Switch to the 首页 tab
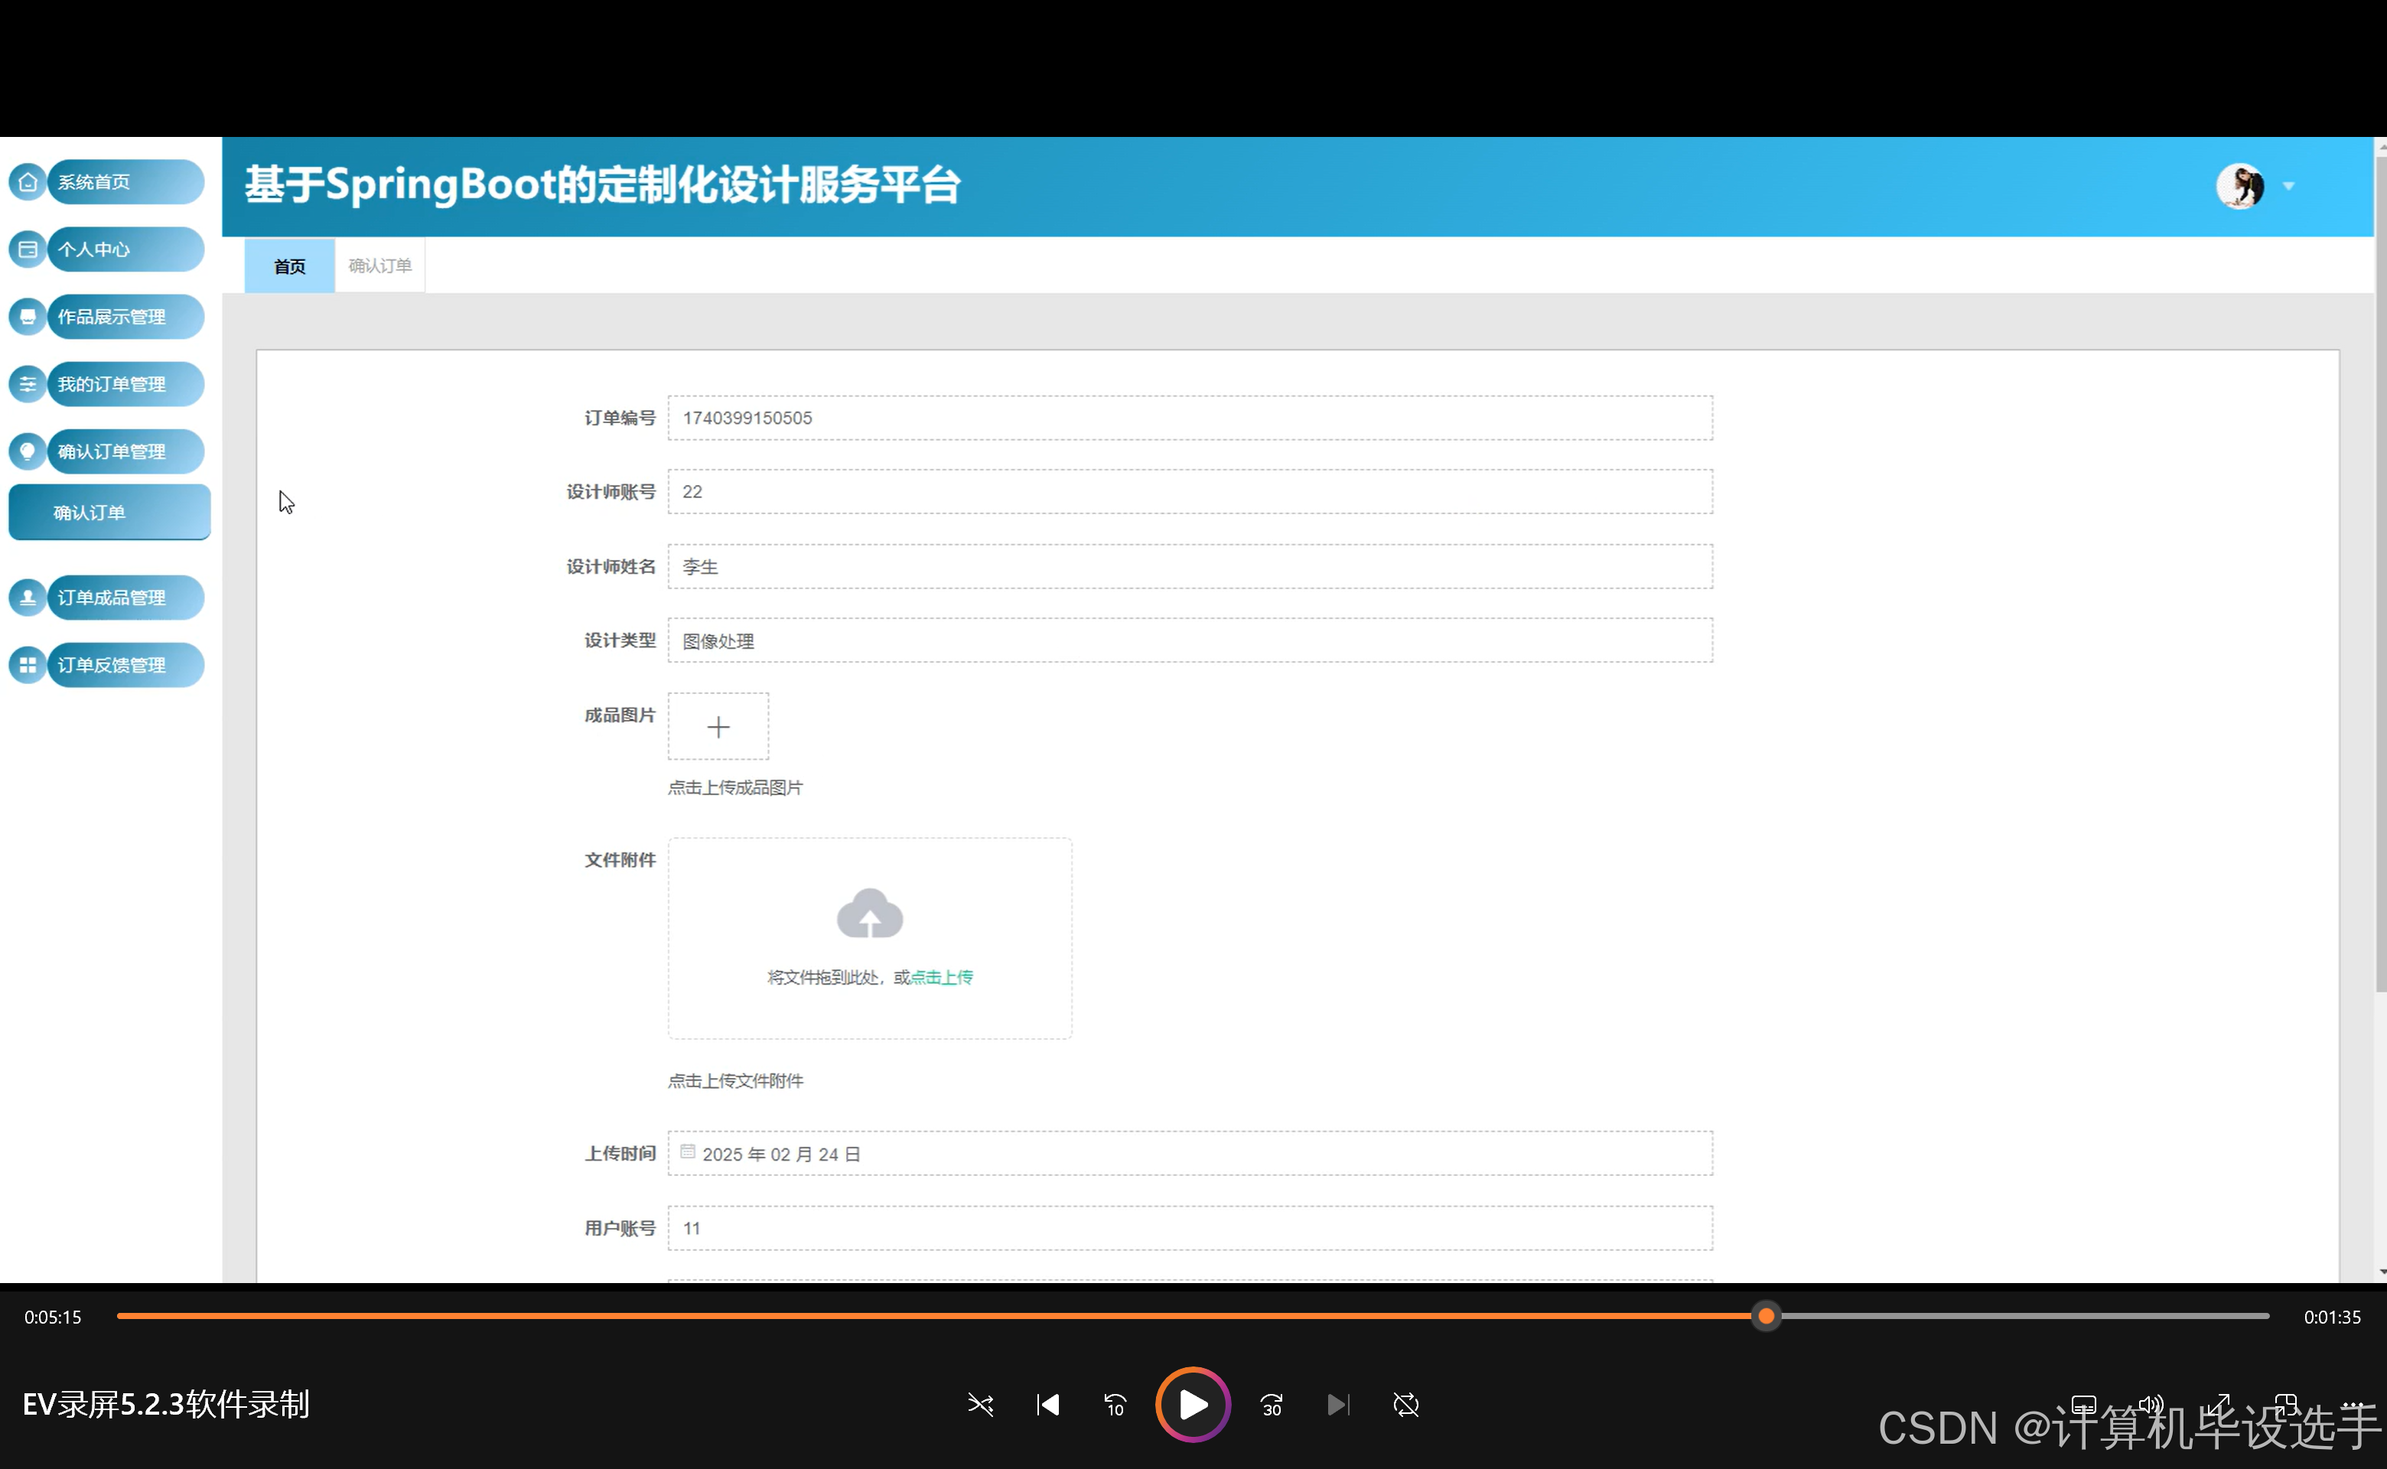The height and width of the screenshot is (1469, 2387). coord(289,265)
